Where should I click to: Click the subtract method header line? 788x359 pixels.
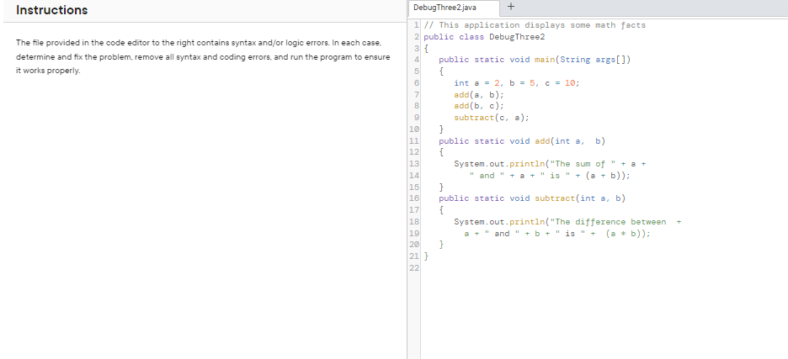532,198
